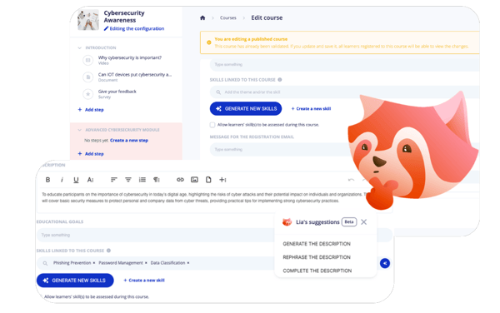Click the search icon in upper skills field

[x=218, y=92]
